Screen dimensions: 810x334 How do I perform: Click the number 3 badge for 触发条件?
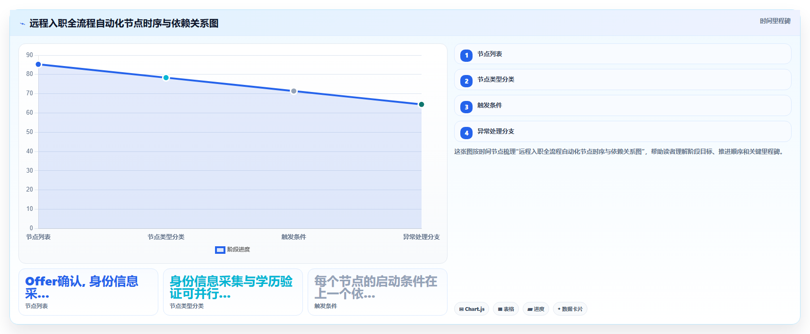tap(466, 107)
